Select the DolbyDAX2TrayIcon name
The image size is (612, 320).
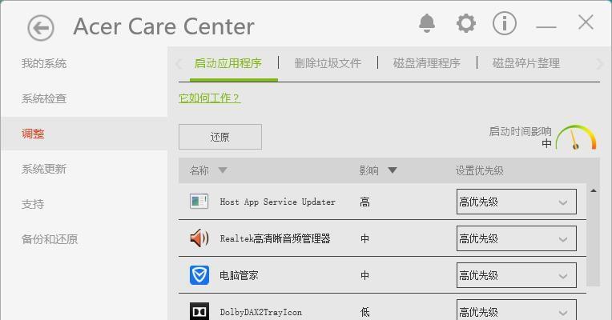coord(260,312)
